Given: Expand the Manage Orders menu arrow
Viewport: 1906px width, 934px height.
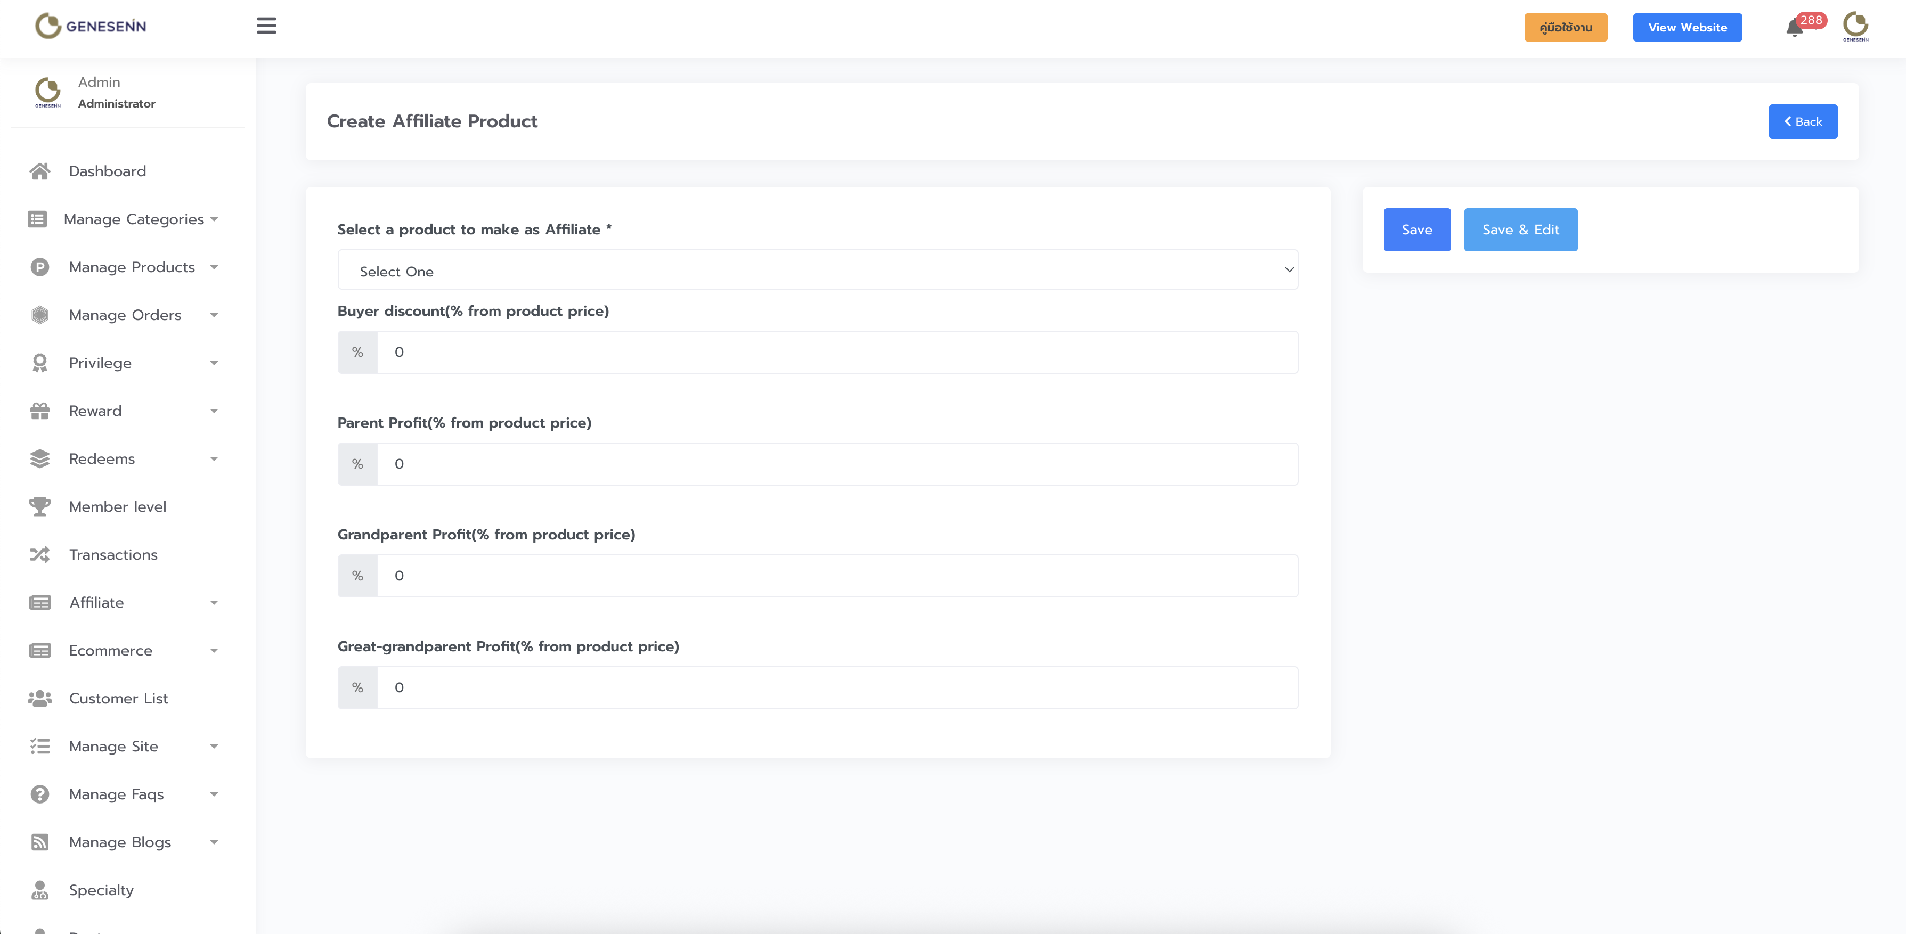Looking at the screenshot, I should (x=214, y=315).
